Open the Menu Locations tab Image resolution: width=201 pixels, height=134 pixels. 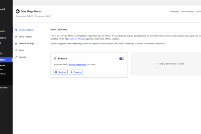pos(26,30)
